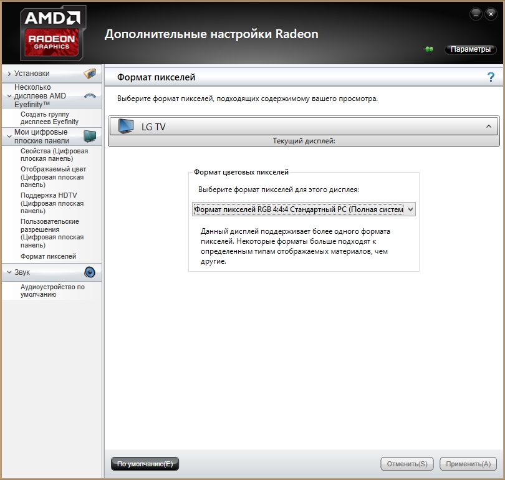Click the LG TV monitor icon
Screen dimensions: 505x480
click(x=126, y=127)
